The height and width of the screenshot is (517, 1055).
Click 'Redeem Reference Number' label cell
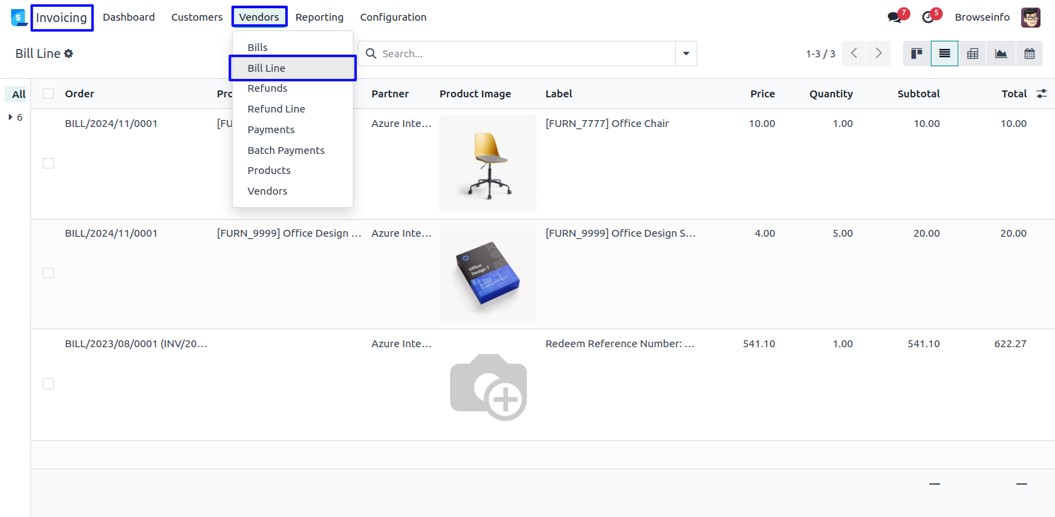coord(620,344)
